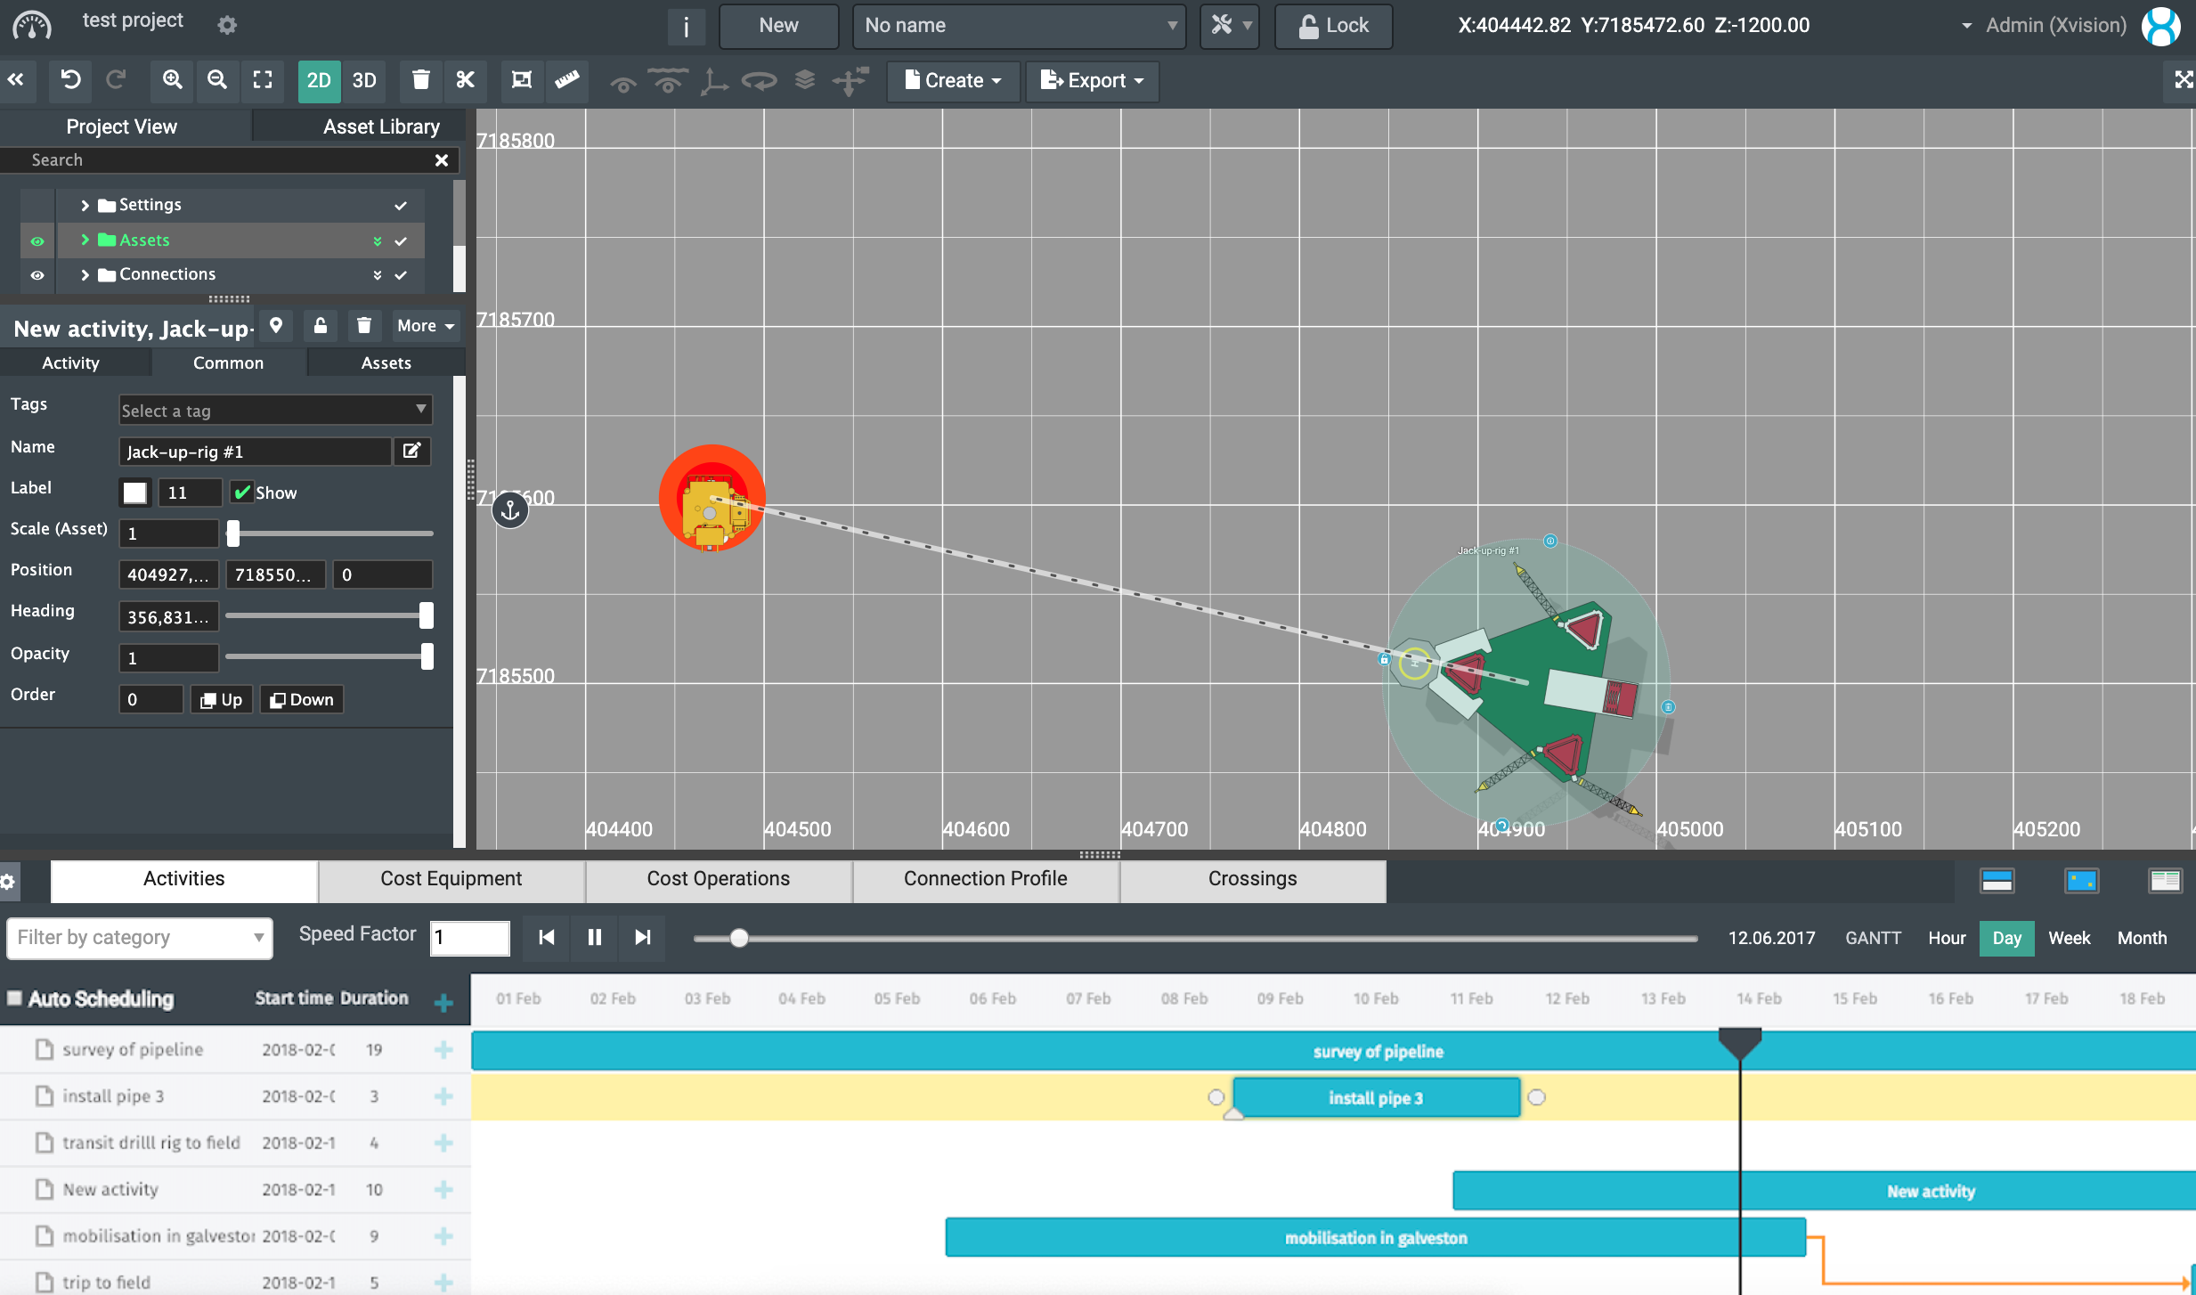Image resolution: width=2196 pixels, height=1295 pixels.
Task: Click the anchor icon on map
Action: [510, 510]
